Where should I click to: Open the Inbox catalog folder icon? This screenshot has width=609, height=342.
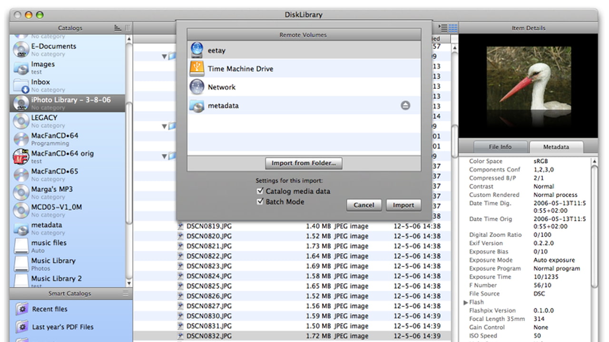tap(21, 85)
